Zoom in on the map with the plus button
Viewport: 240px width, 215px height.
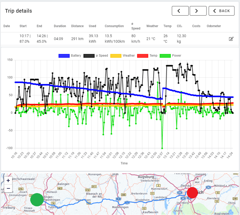pos(8,180)
